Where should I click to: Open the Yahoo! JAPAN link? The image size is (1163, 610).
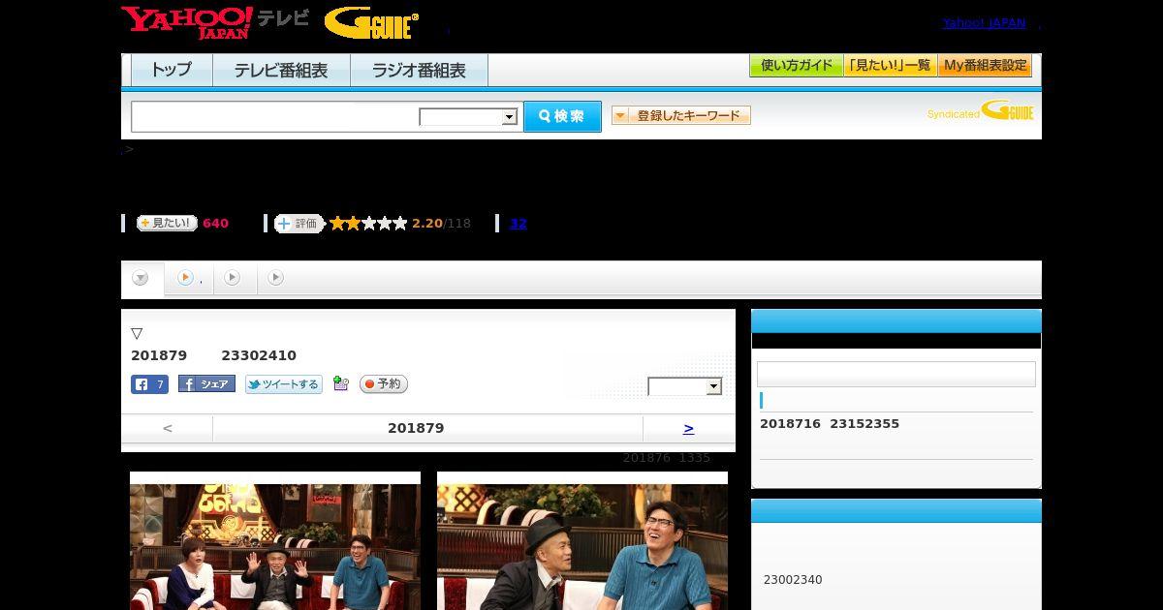984,22
